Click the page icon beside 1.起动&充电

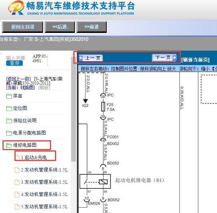pos(17,157)
